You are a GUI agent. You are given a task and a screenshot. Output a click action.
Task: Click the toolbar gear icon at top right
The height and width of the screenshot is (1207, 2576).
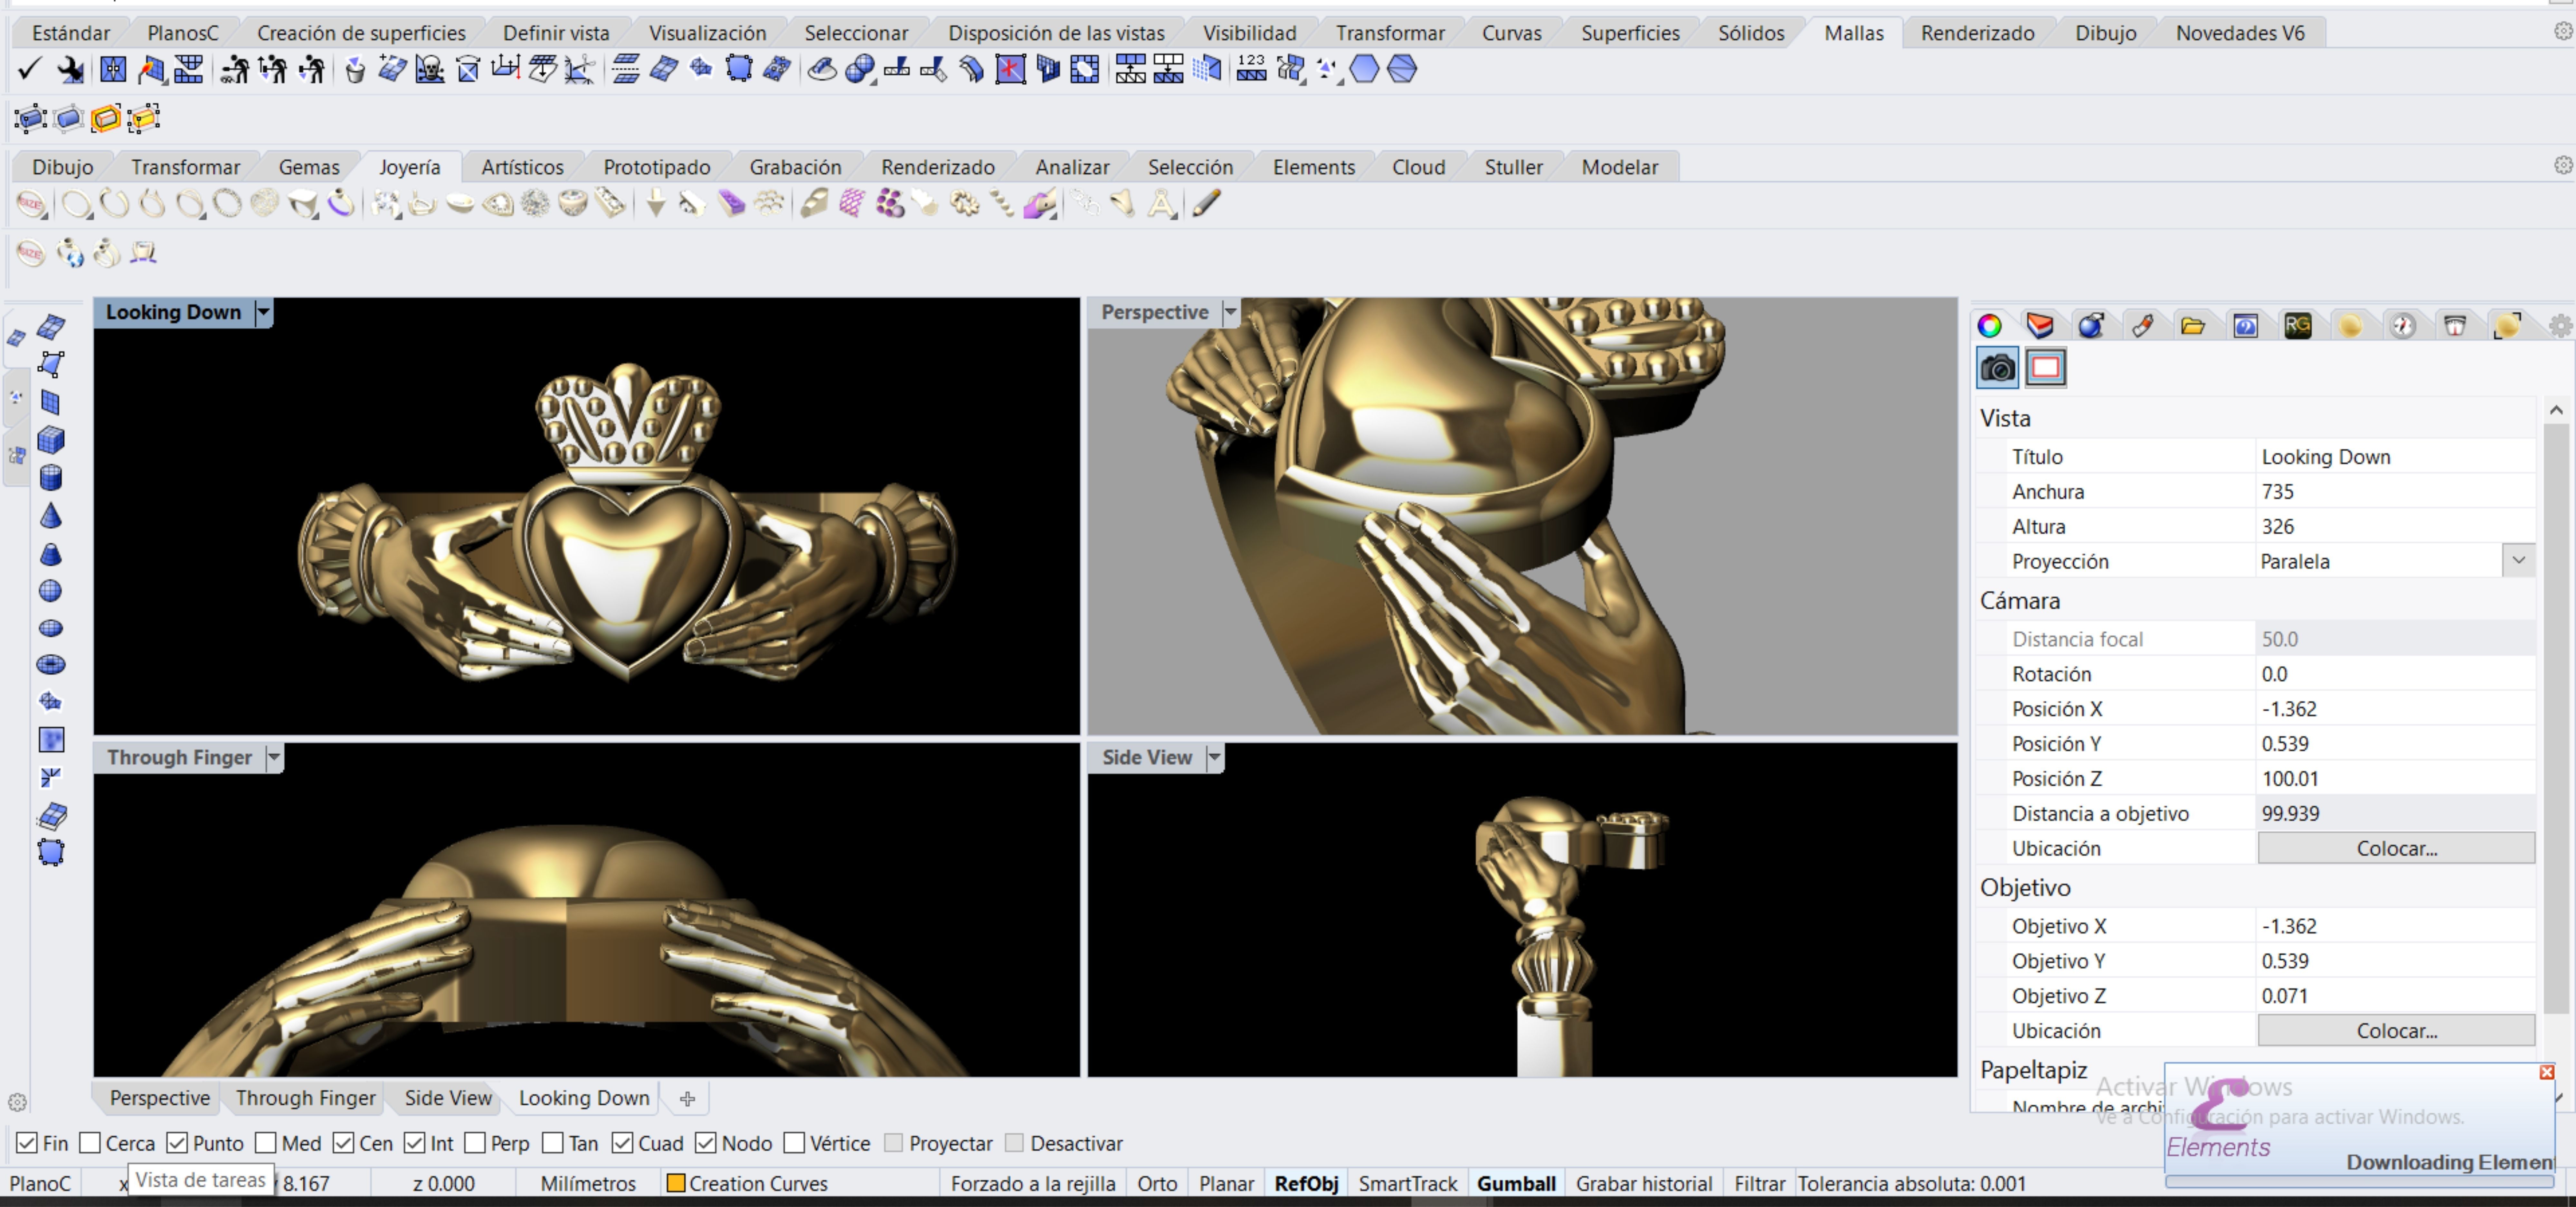[2563, 32]
